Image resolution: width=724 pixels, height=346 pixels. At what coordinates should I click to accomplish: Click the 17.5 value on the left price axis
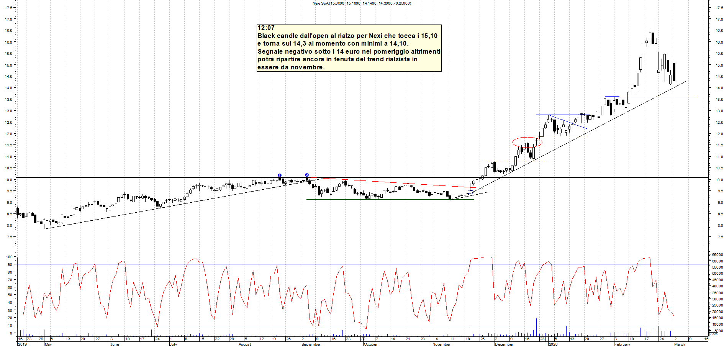coord(9,8)
